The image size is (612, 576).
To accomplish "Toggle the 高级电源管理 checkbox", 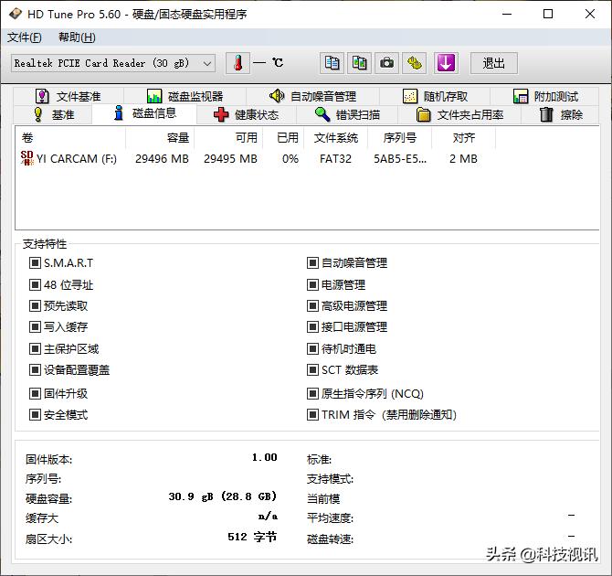I will click(x=312, y=305).
